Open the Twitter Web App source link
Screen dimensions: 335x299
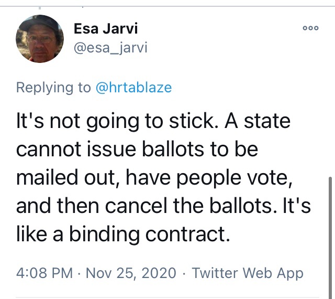pos(248,273)
